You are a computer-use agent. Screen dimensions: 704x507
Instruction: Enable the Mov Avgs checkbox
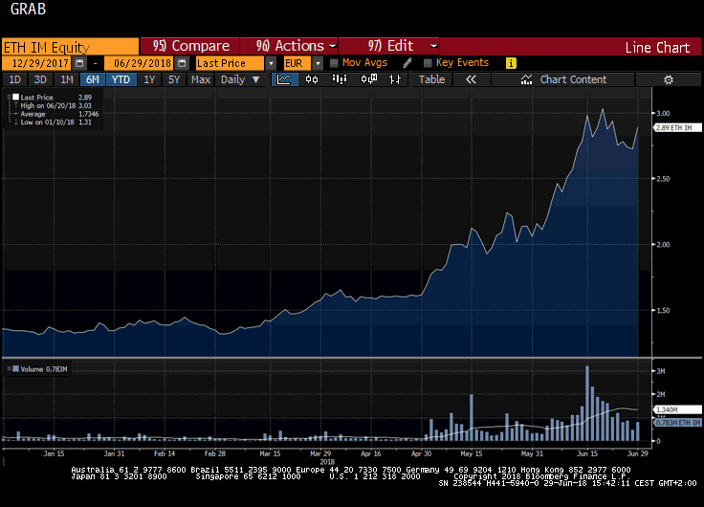[333, 63]
